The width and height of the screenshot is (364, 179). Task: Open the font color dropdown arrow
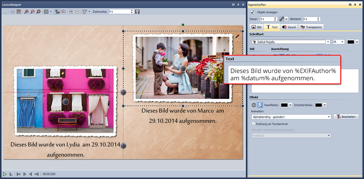357,42
